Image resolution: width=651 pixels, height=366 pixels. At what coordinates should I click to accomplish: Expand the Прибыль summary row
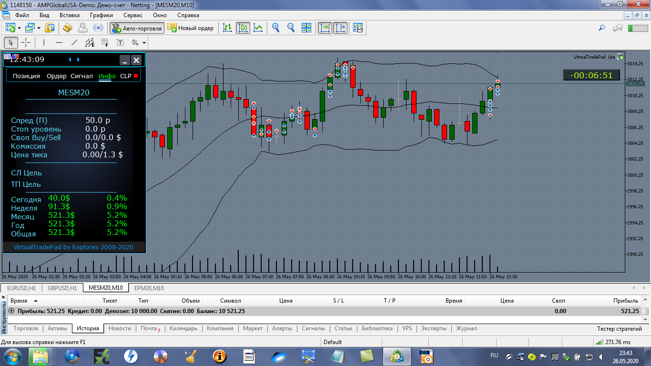[x=12, y=311]
